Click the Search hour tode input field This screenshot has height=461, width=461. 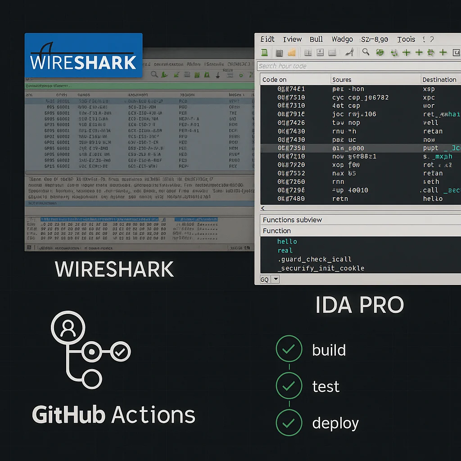(359, 66)
